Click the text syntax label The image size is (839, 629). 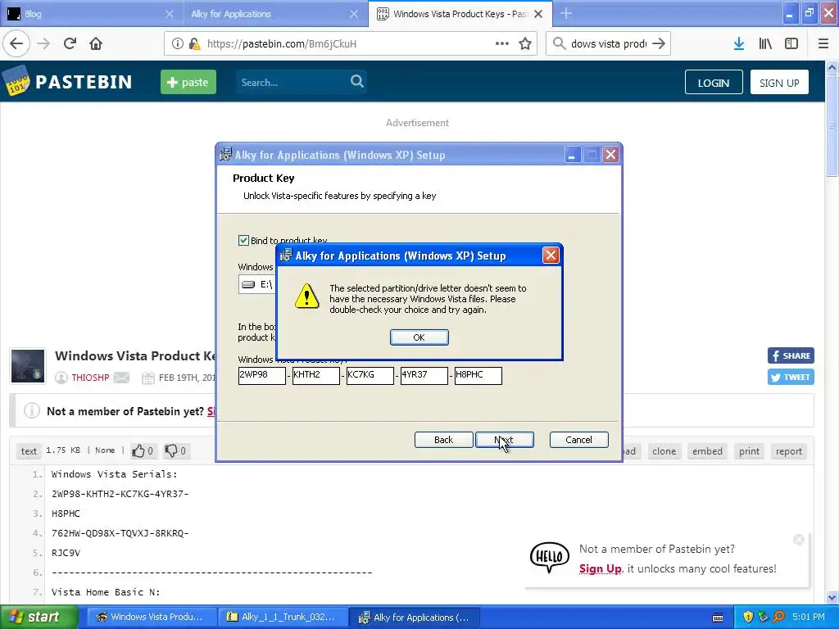[x=29, y=451]
